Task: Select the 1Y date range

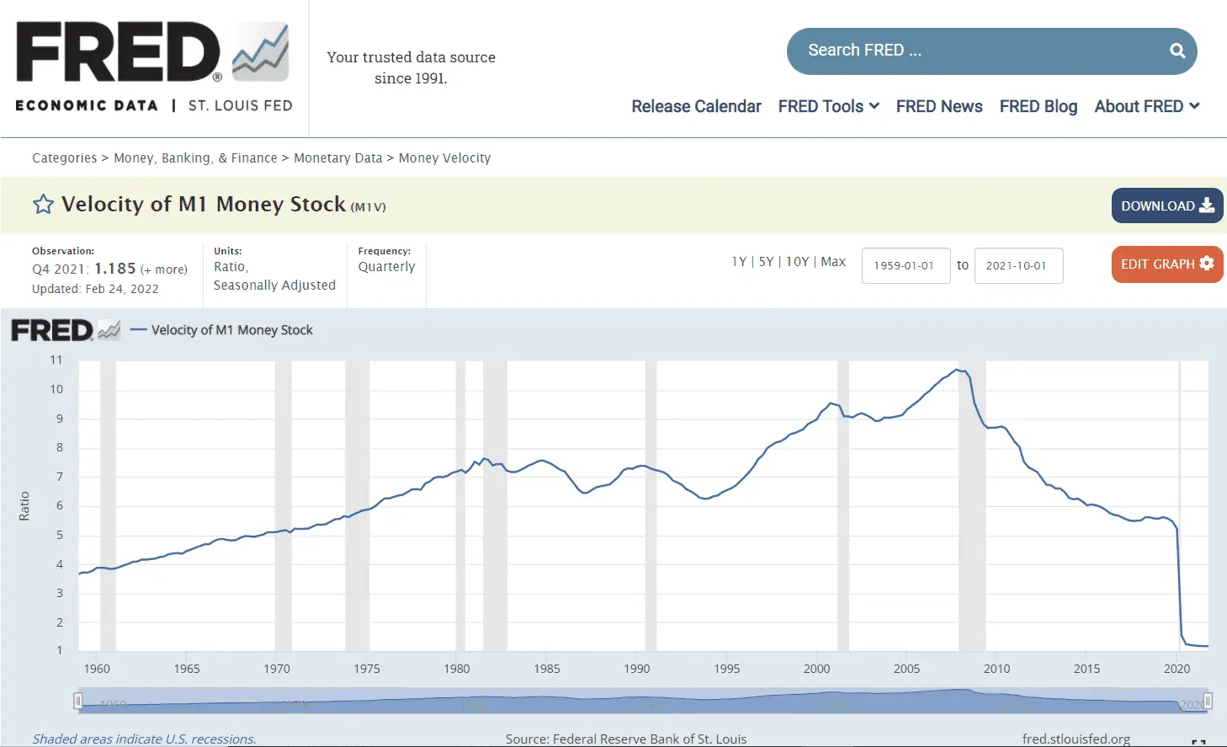Action: 739,262
